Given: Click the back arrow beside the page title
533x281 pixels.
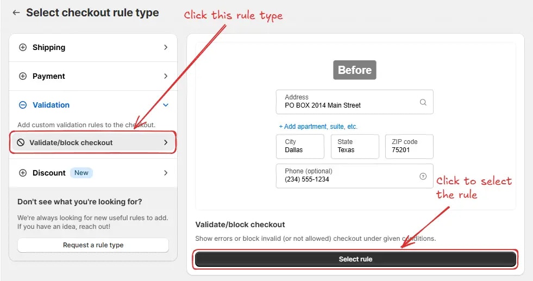Looking at the screenshot, I should pos(16,13).
